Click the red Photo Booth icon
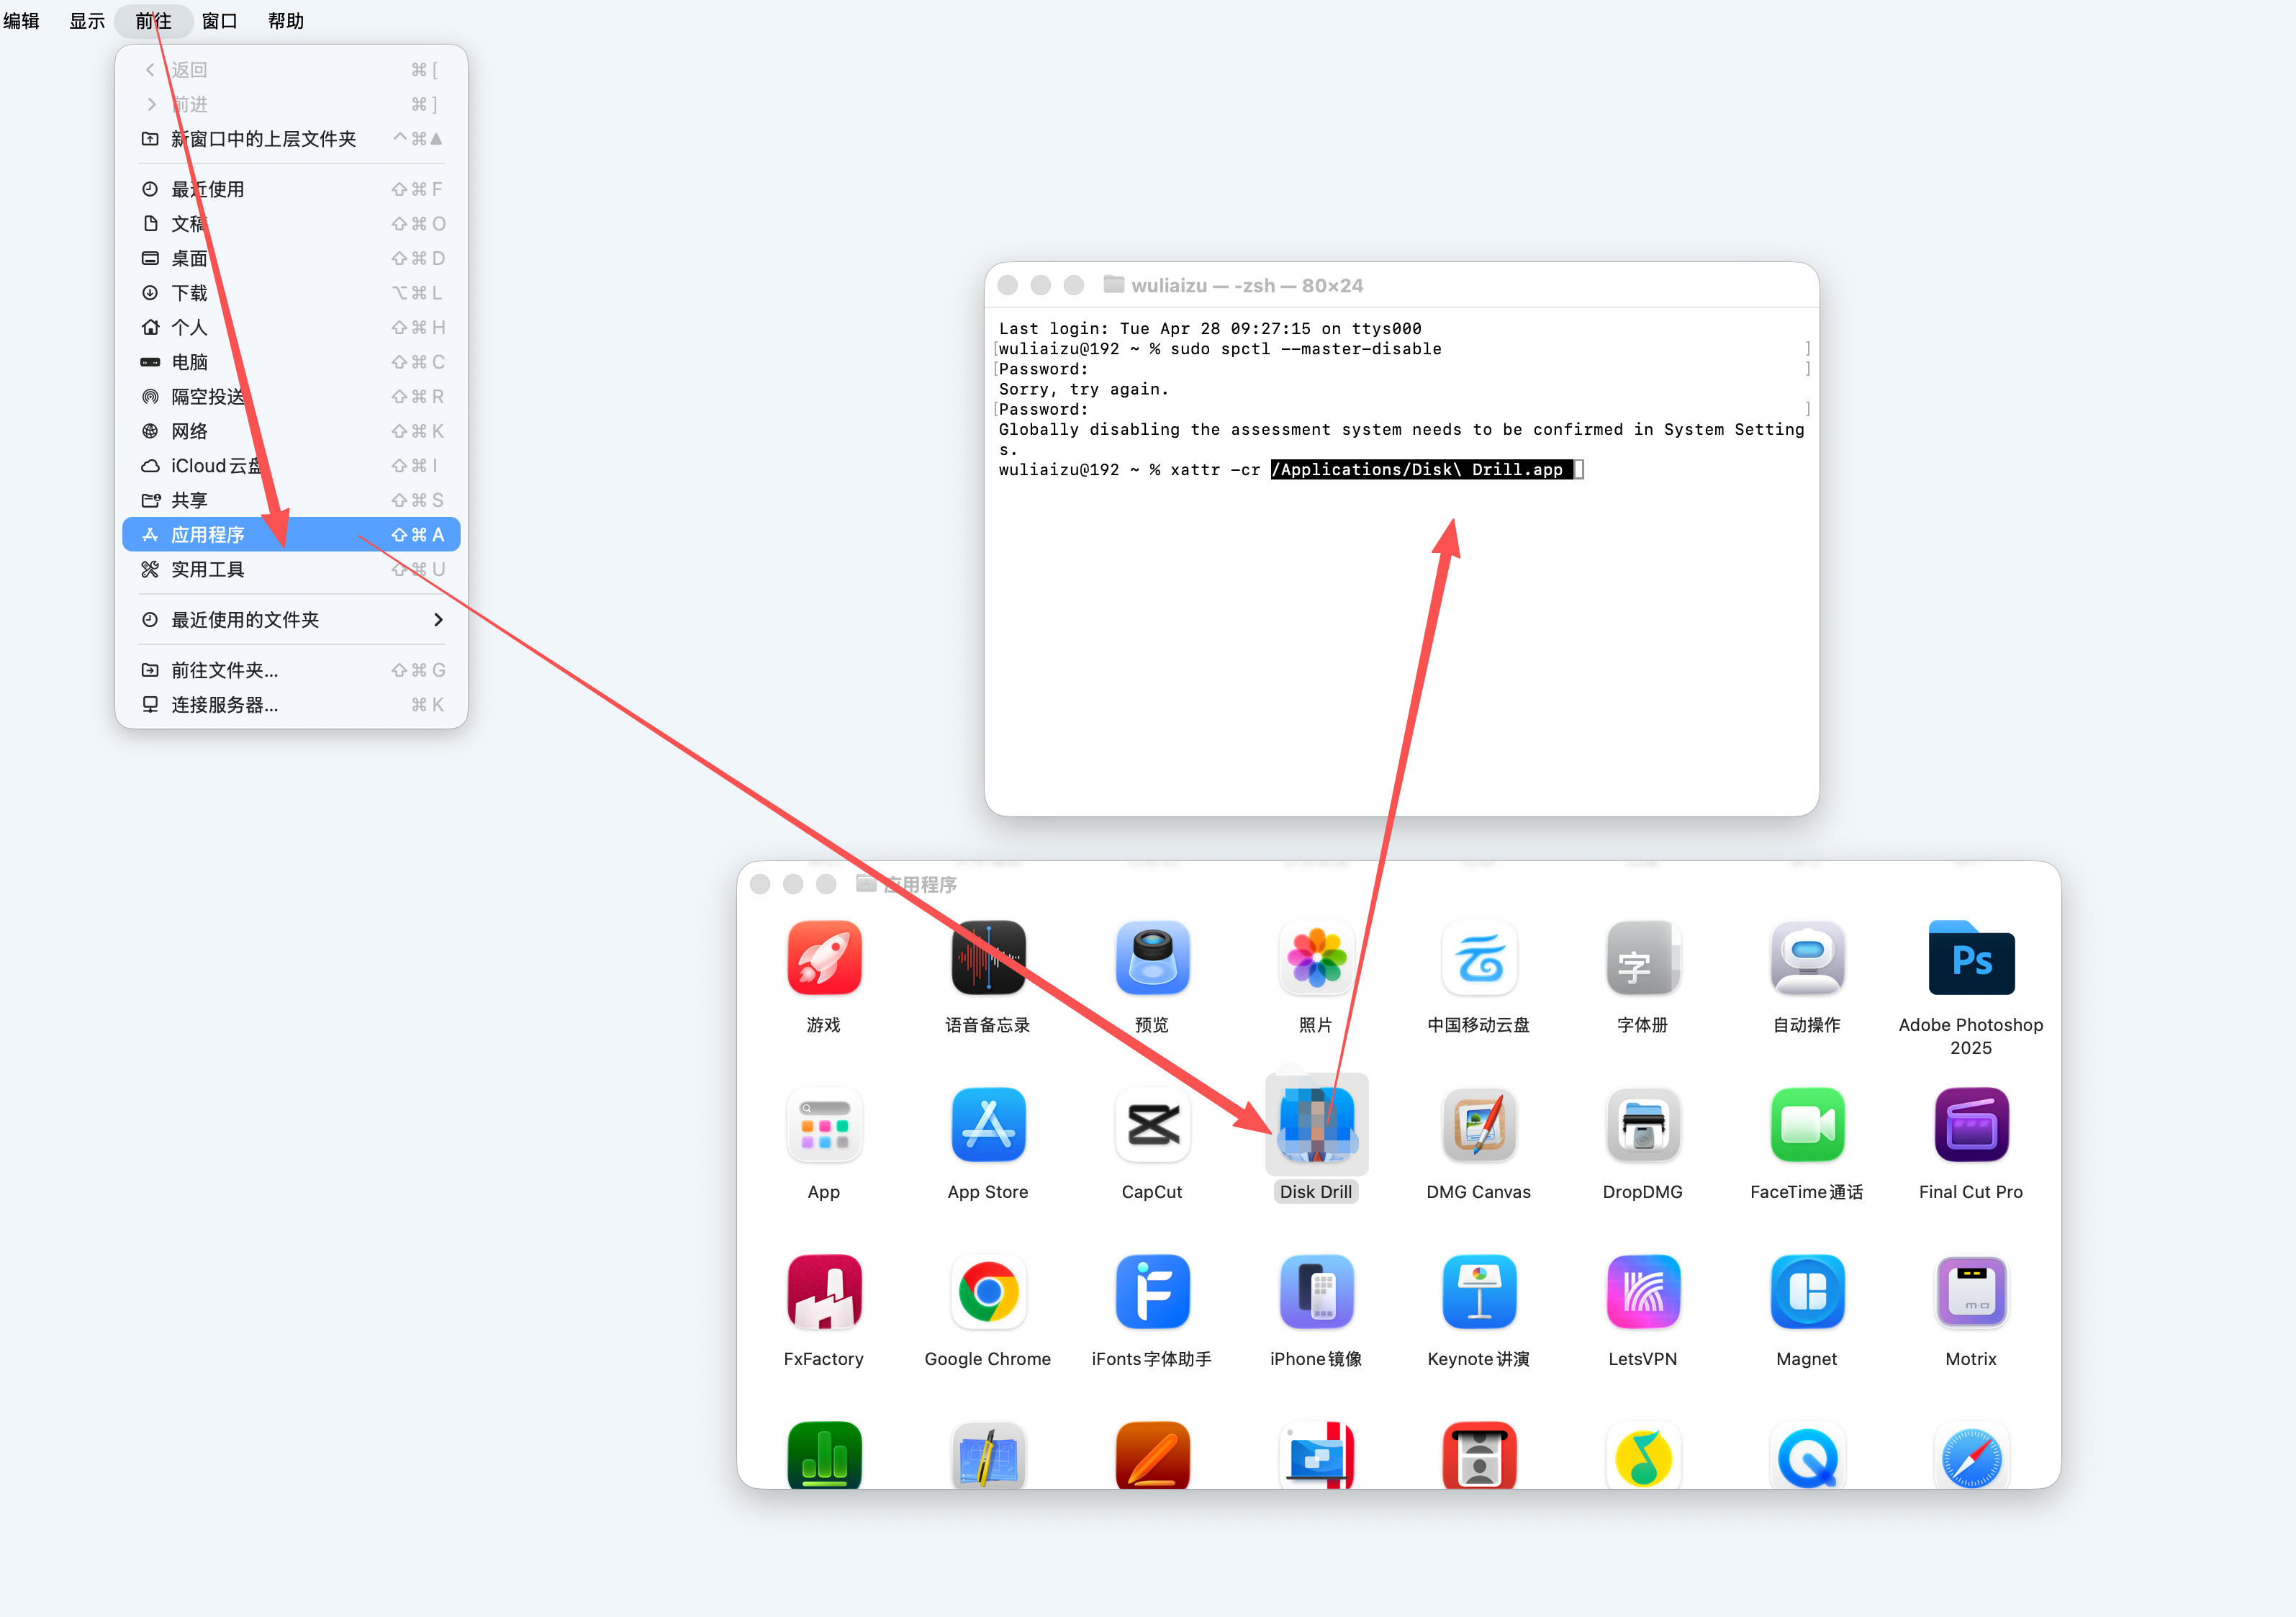This screenshot has width=2296, height=1617. point(1479,1455)
